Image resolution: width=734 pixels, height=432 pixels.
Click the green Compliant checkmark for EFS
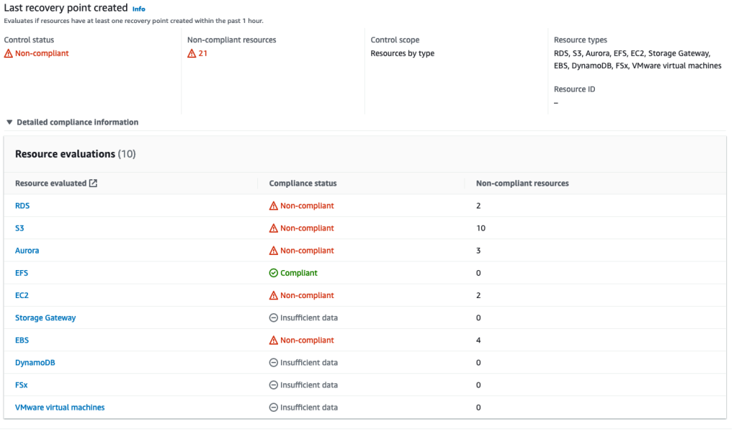(272, 272)
